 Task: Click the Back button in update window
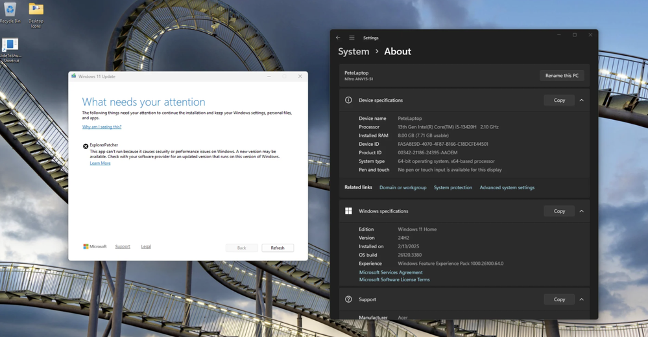pos(242,248)
